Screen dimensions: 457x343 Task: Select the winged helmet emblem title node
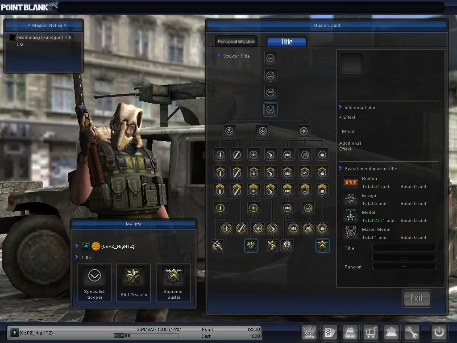click(287, 246)
